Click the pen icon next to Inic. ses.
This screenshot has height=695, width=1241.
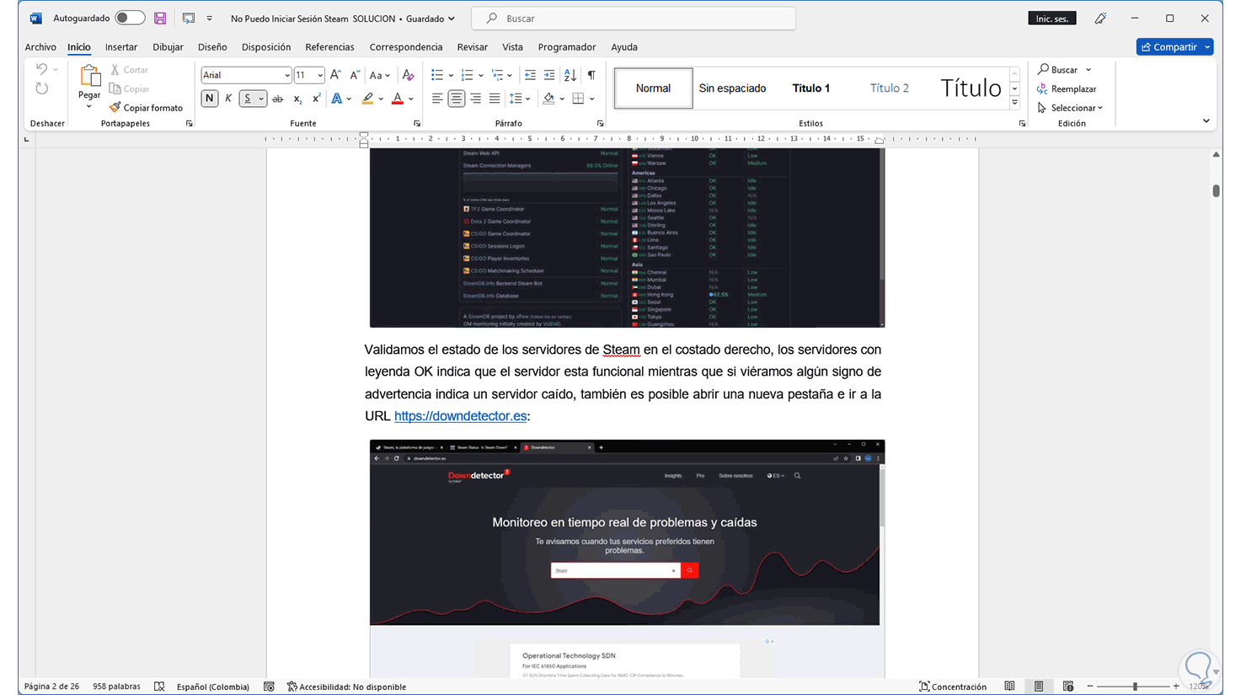click(x=1100, y=19)
